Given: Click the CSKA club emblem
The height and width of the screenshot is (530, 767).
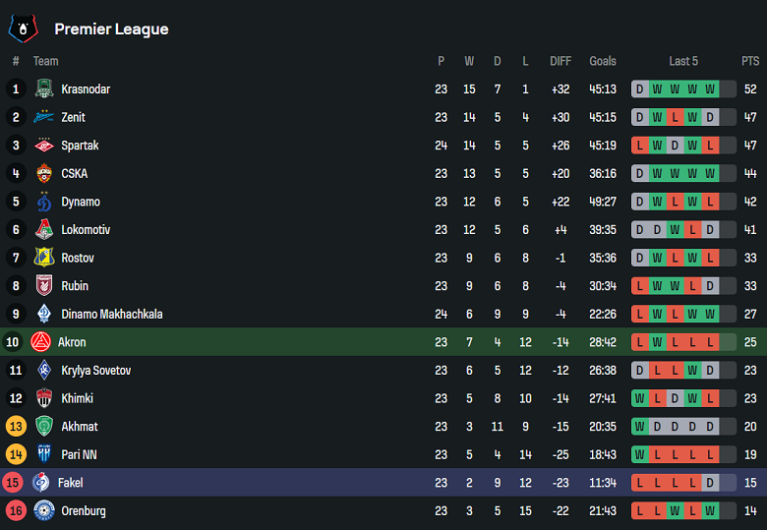Looking at the screenshot, I should (43, 174).
